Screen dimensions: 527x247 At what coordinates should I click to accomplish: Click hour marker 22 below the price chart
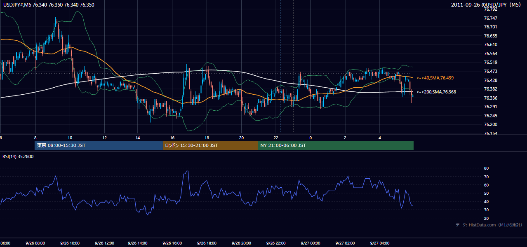point(275,138)
